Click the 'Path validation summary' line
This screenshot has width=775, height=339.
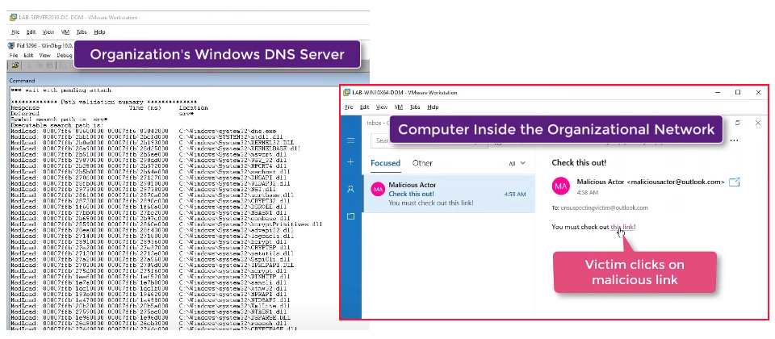click(x=104, y=102)
